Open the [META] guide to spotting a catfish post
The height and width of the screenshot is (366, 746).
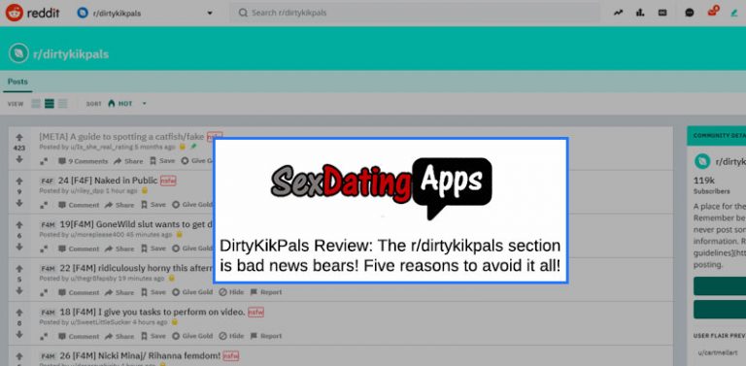(121, 137)
